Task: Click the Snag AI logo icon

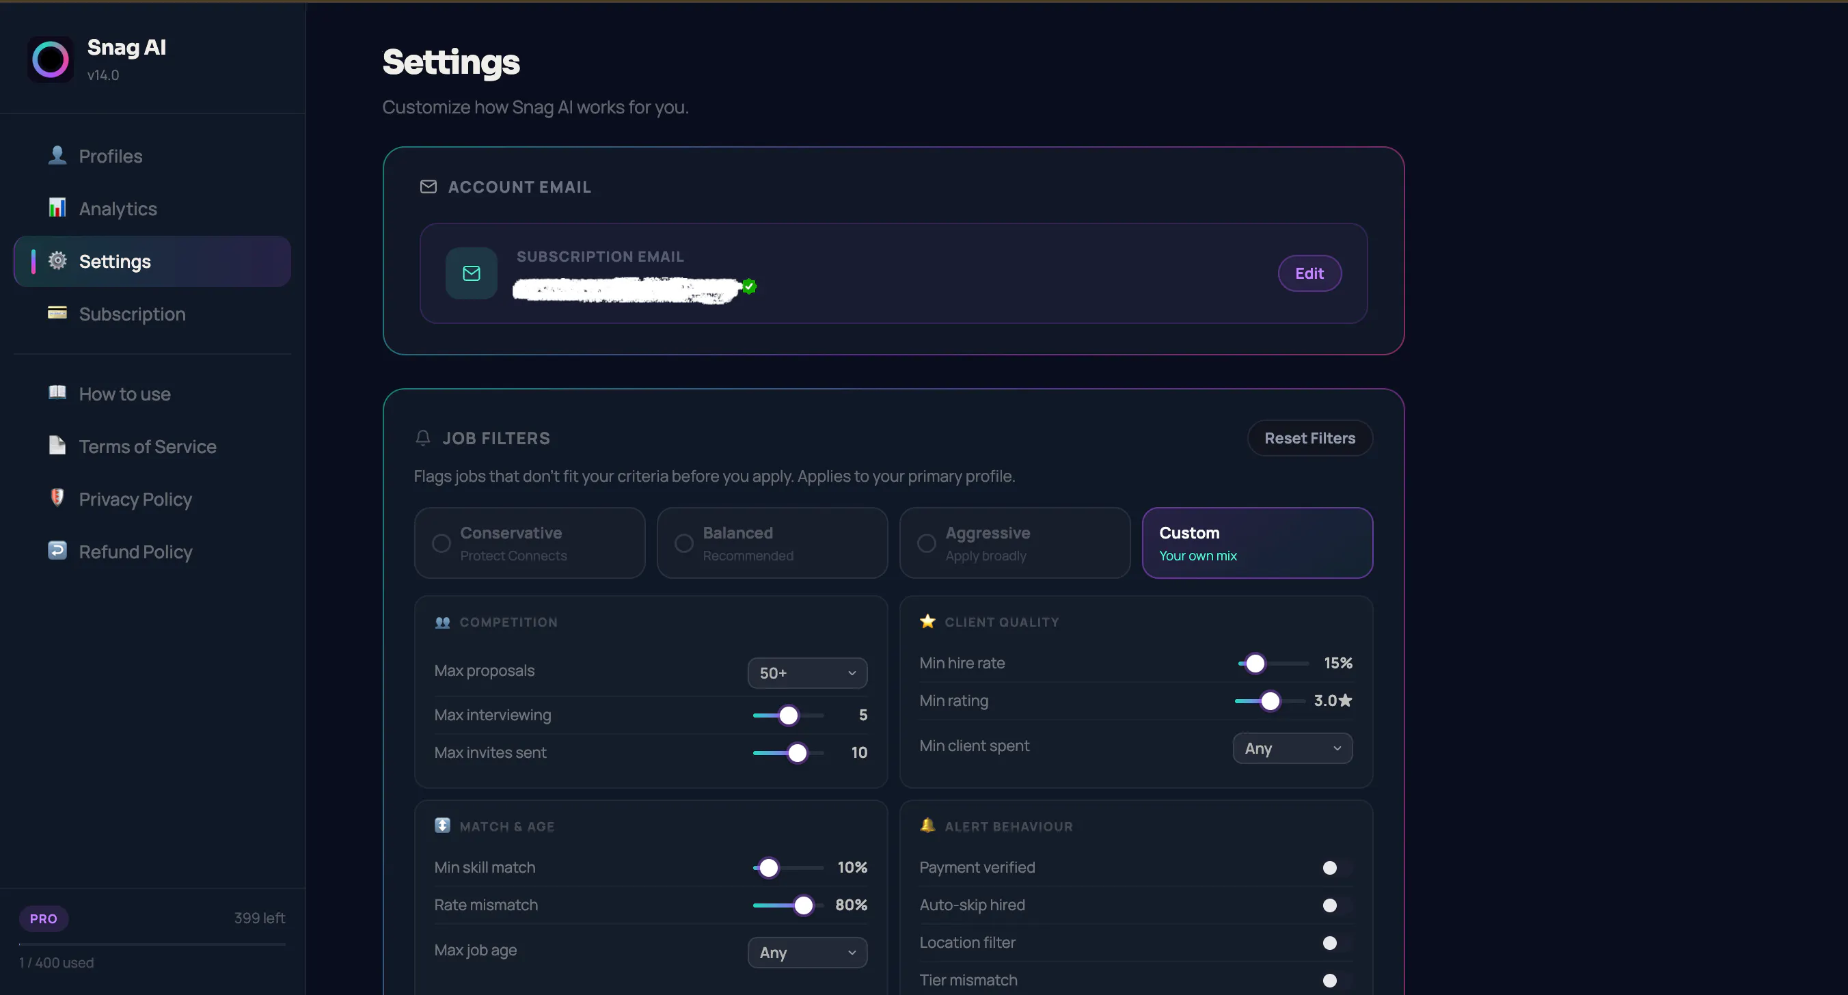Action: click(x=50, y=59)
